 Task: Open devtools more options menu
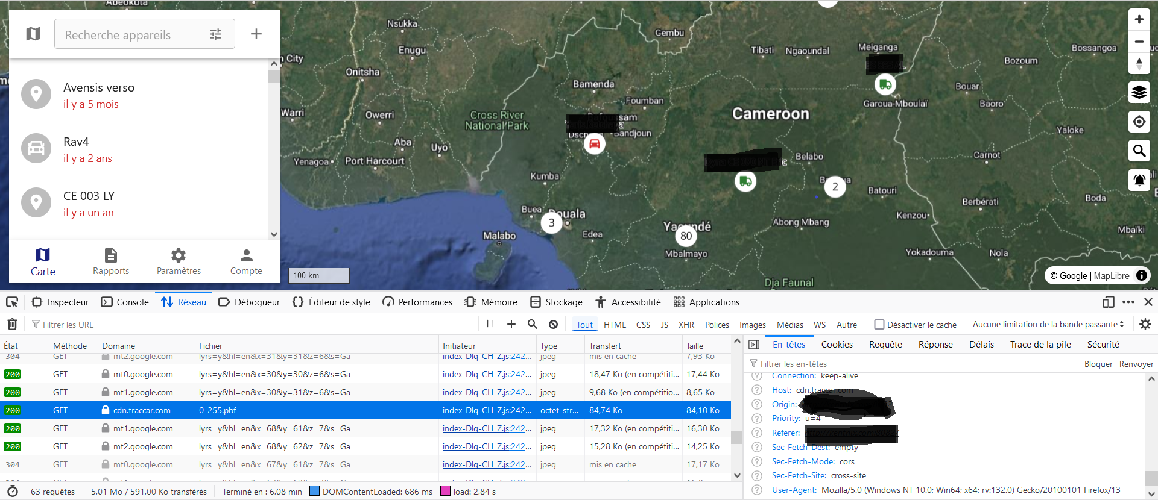[1128, 302]
